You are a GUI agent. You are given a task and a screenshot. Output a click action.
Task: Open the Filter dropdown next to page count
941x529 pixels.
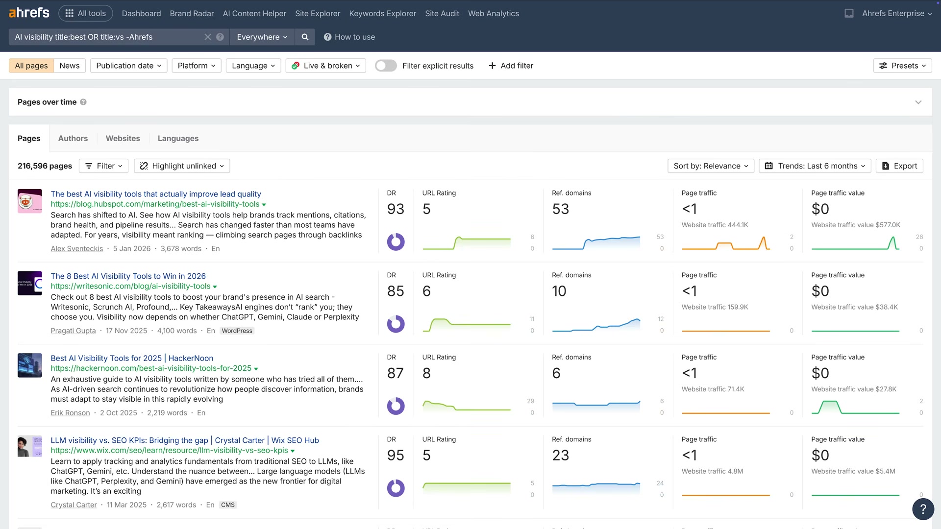click(x=103, y=166)
